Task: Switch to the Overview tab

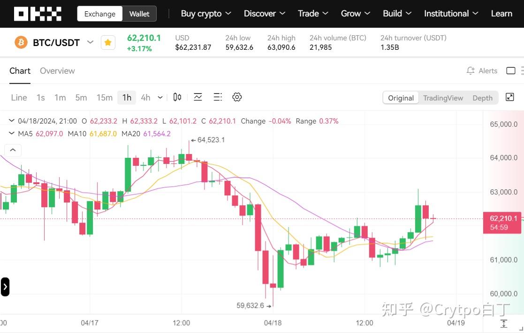Action: pyautogui.click(x=57, y=70)
